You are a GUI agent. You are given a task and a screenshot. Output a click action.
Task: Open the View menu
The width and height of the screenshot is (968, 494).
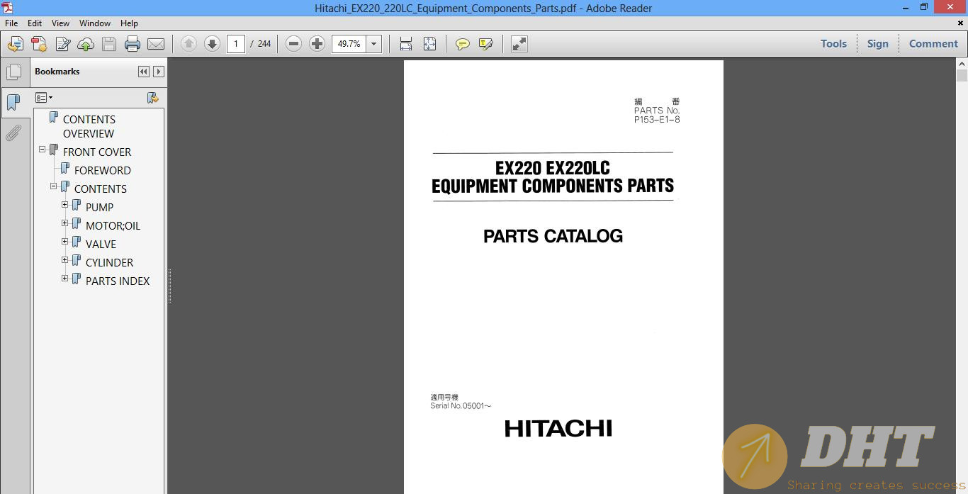point(60,23)
